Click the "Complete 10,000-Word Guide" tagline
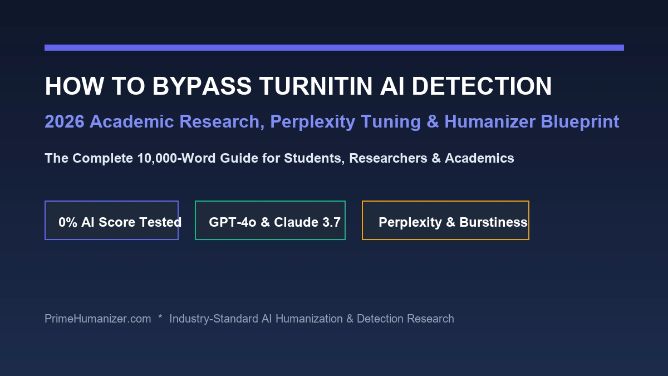The width and height of the screenshot is (668, 376). 279,158
